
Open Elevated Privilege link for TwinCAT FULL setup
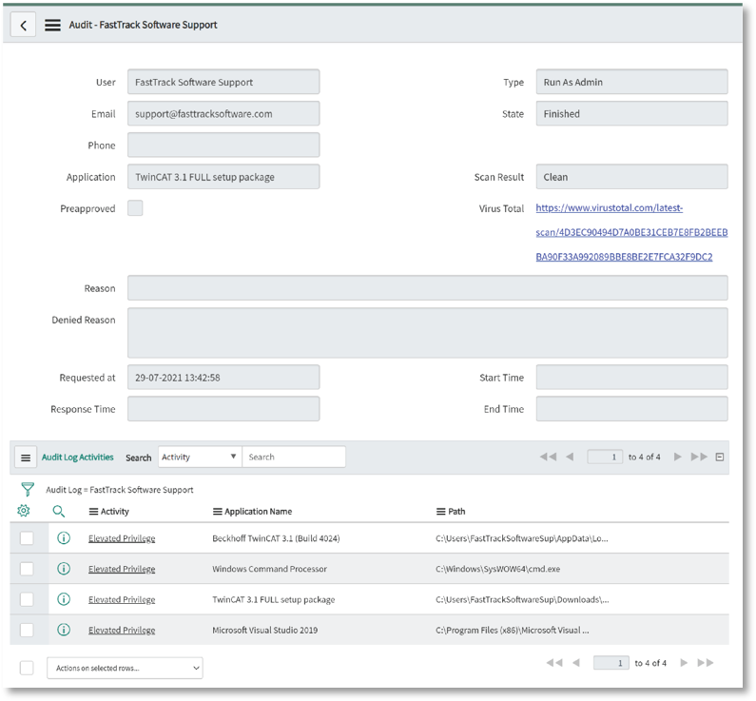click(x=122, y=600)
